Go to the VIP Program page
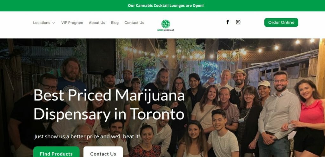Screen dimensions: 325x157 click(72, 23)
